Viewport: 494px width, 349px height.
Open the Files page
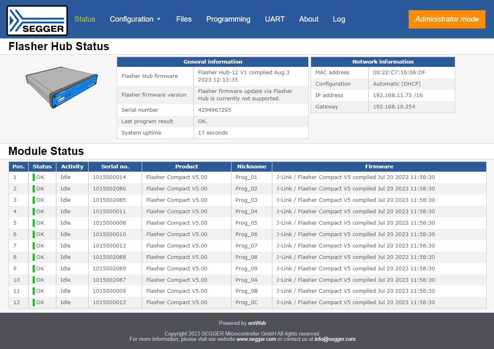pos(184,19)
